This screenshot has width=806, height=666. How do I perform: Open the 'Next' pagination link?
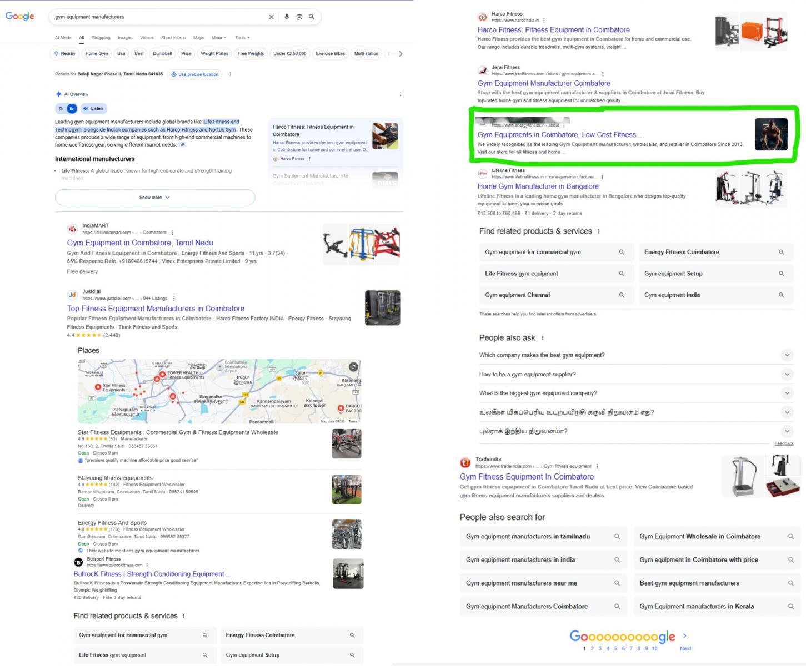pos(685,648)
